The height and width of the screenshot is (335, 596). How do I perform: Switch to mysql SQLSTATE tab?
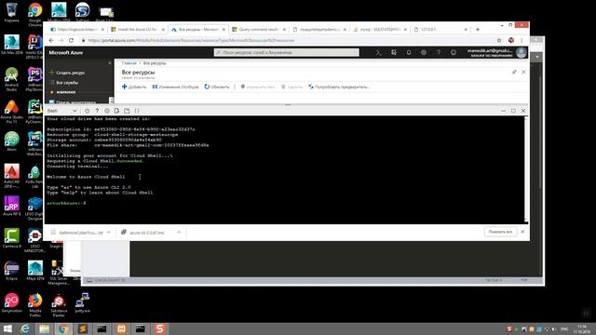[380, 29]
